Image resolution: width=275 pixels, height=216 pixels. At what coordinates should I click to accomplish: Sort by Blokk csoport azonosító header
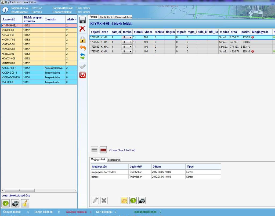33,19
